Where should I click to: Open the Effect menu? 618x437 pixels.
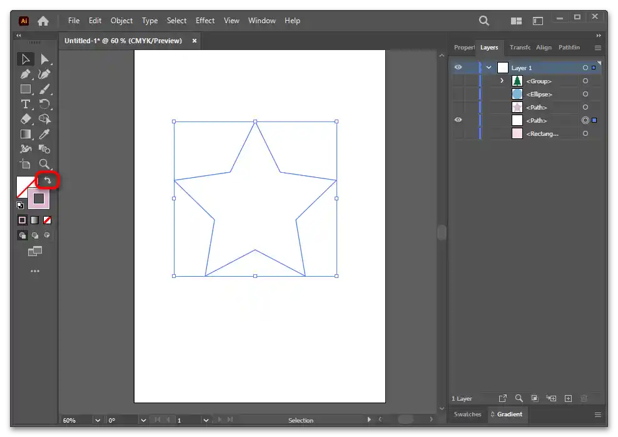coord(205,21)
